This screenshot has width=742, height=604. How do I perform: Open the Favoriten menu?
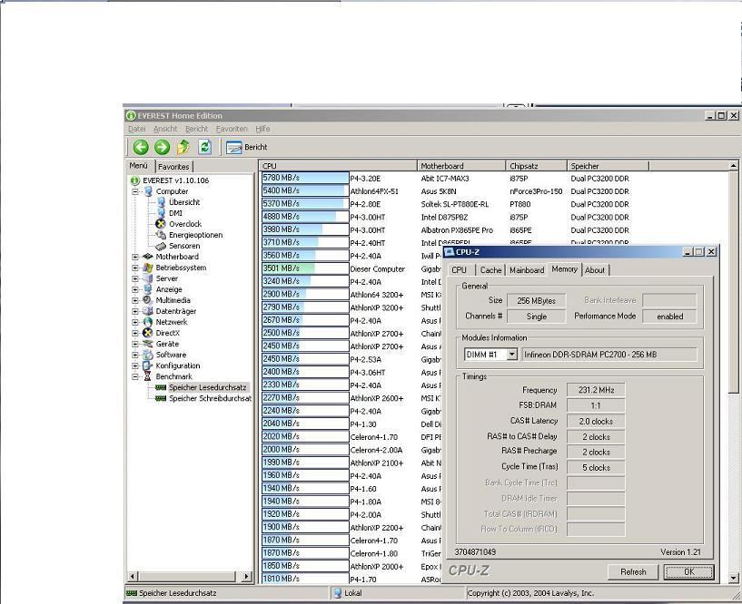[x=232, y=129]
